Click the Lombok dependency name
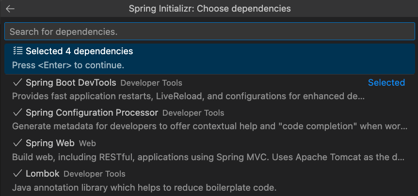This screenshot has width=418, height=196. [x=42, y=173]
